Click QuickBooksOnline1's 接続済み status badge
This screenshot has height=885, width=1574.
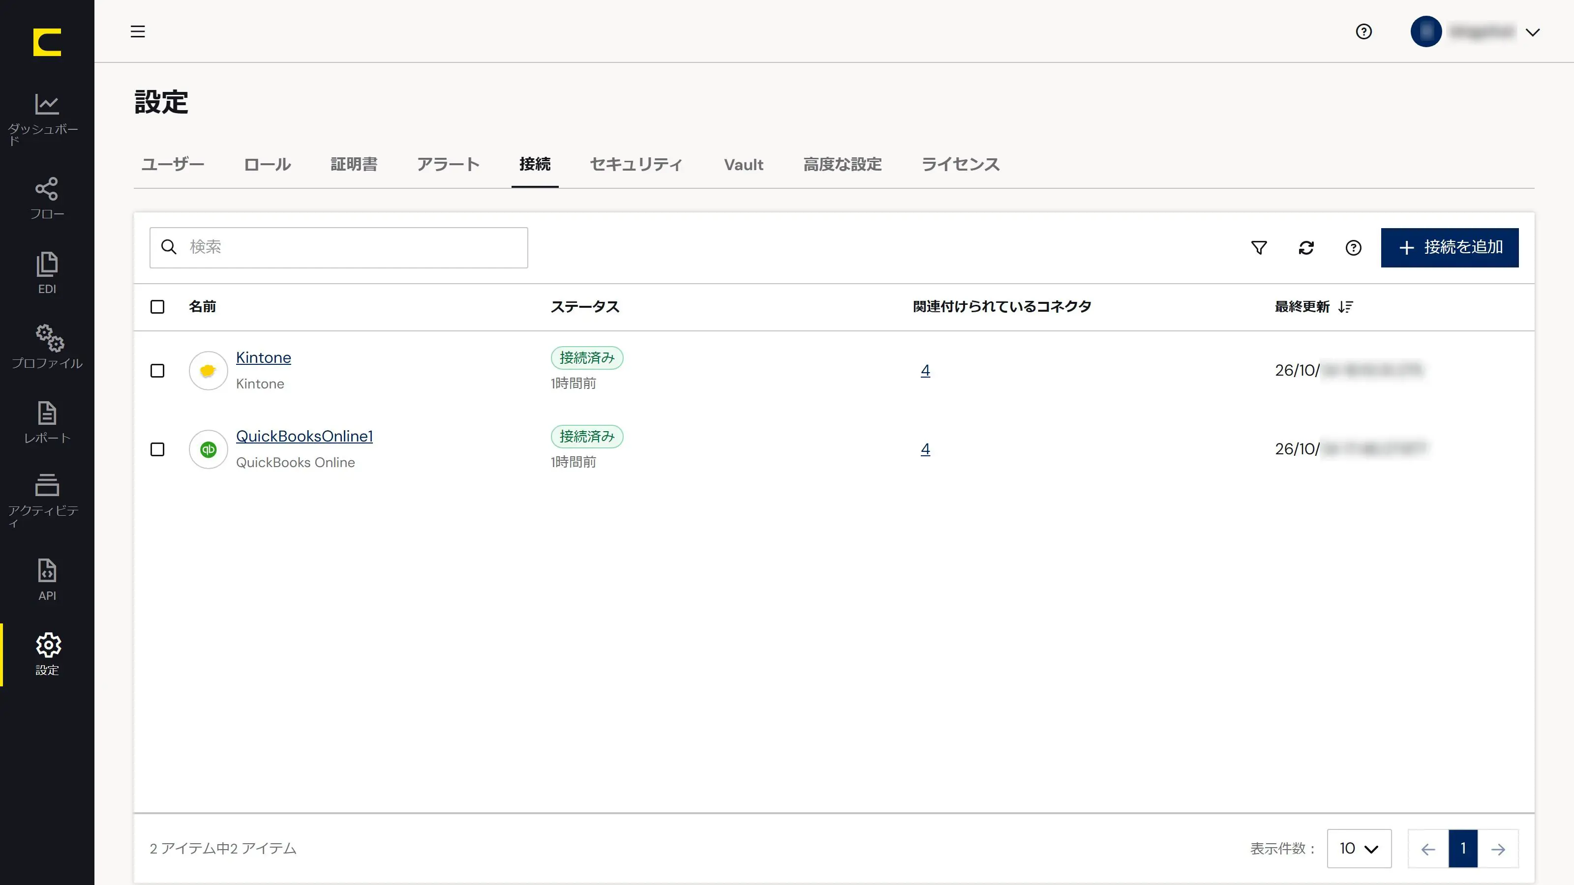[x=587, y=436]
